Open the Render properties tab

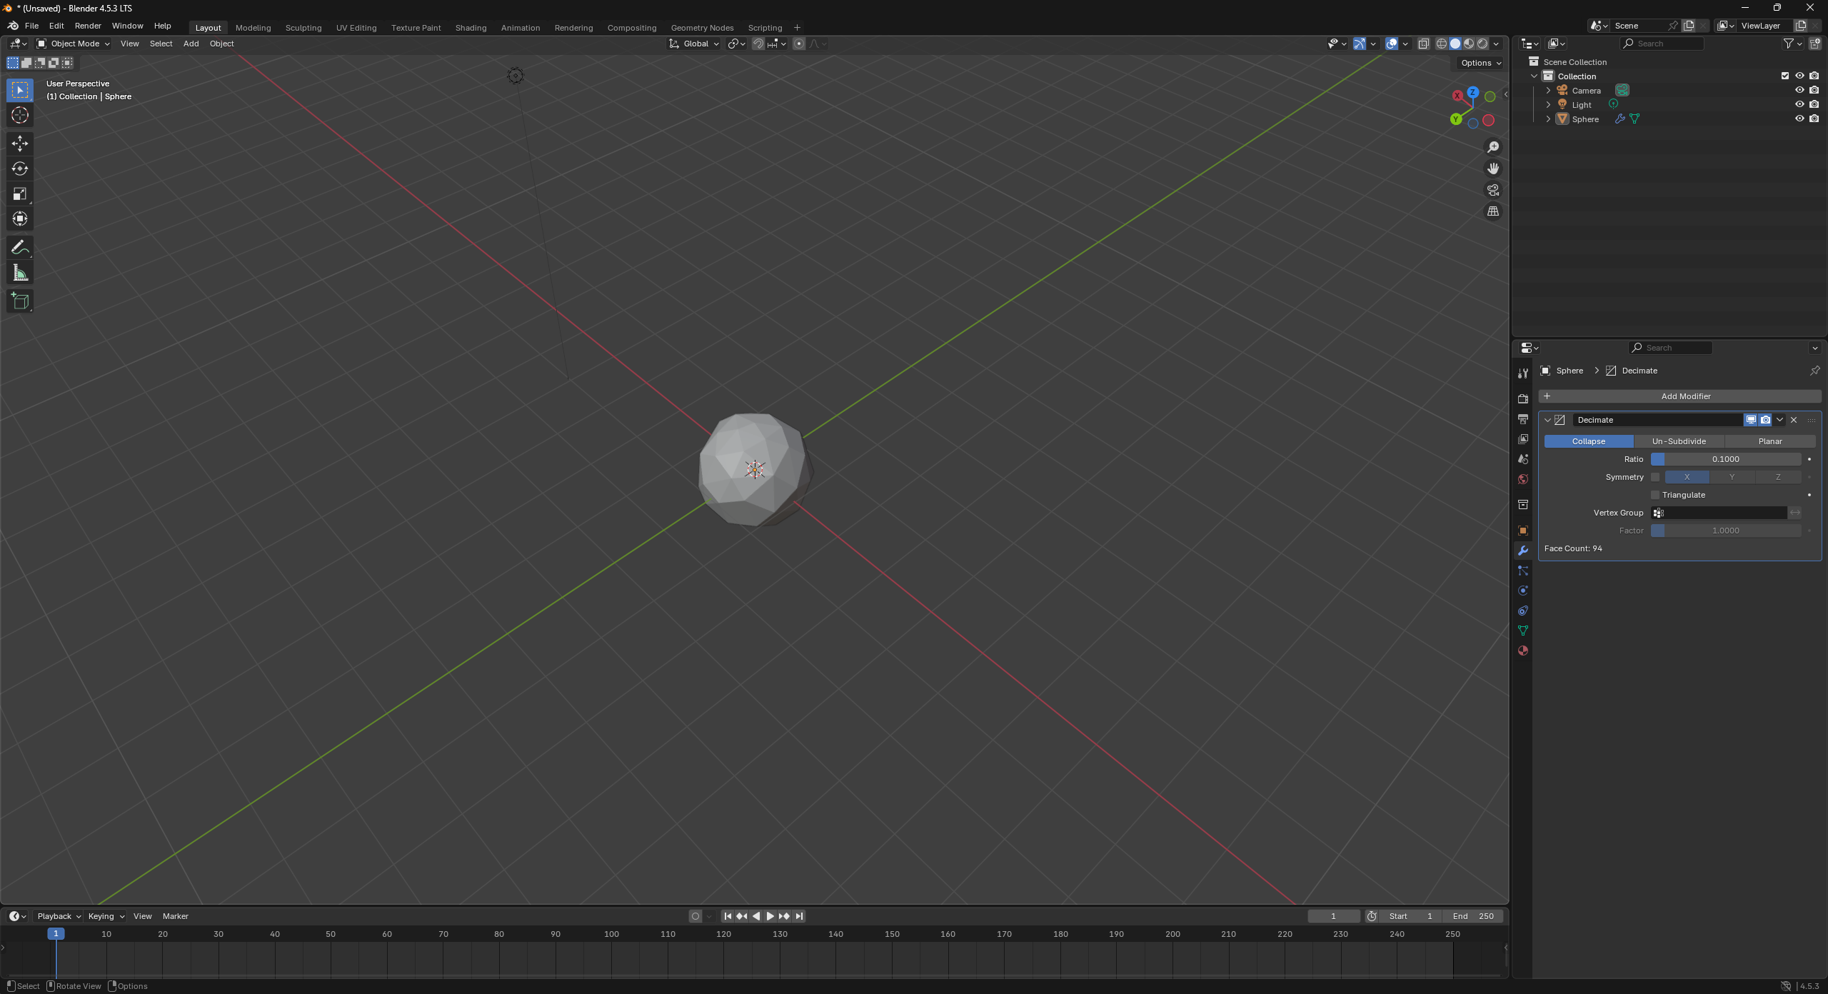[x=1523, y=398]
